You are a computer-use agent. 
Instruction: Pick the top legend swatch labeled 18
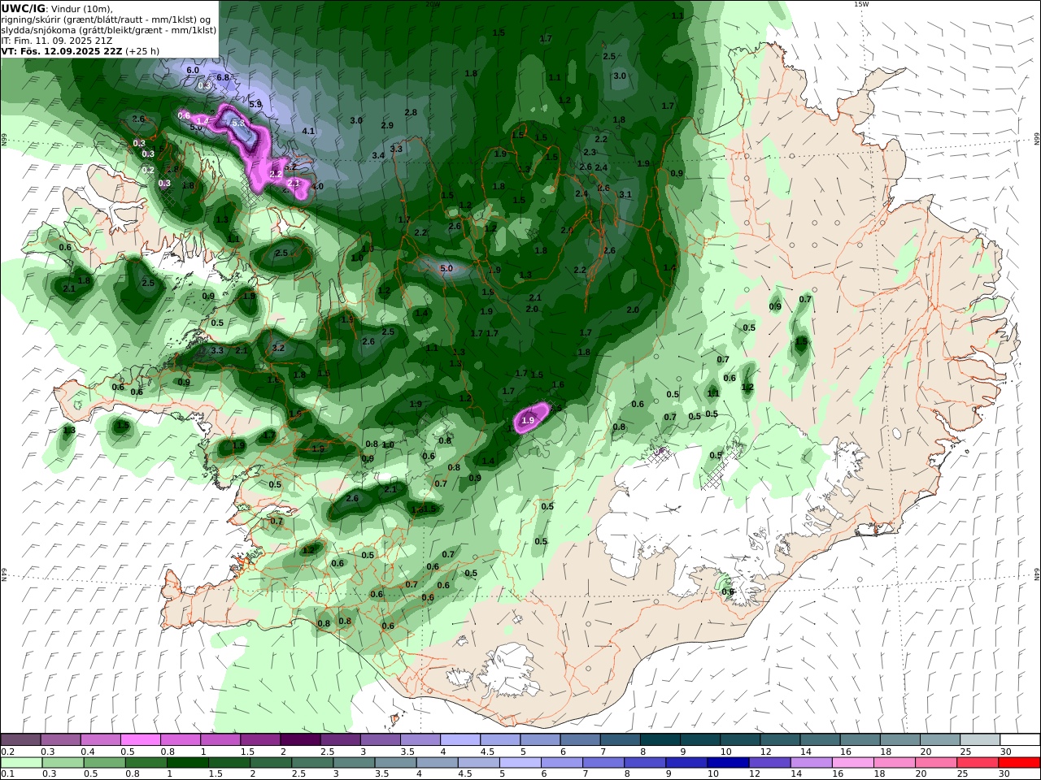(x=901, y=739)
